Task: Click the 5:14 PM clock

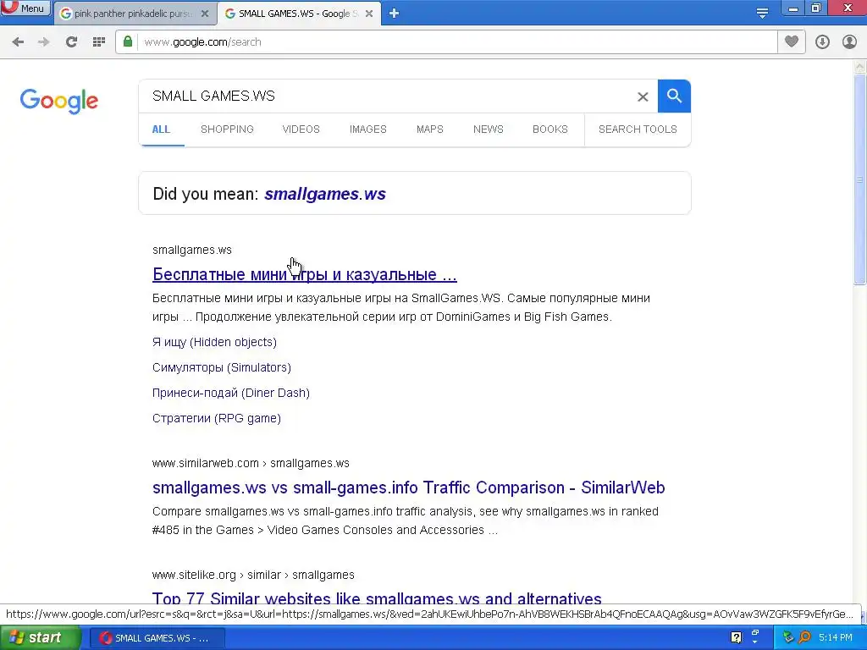Action: [836, 638]
